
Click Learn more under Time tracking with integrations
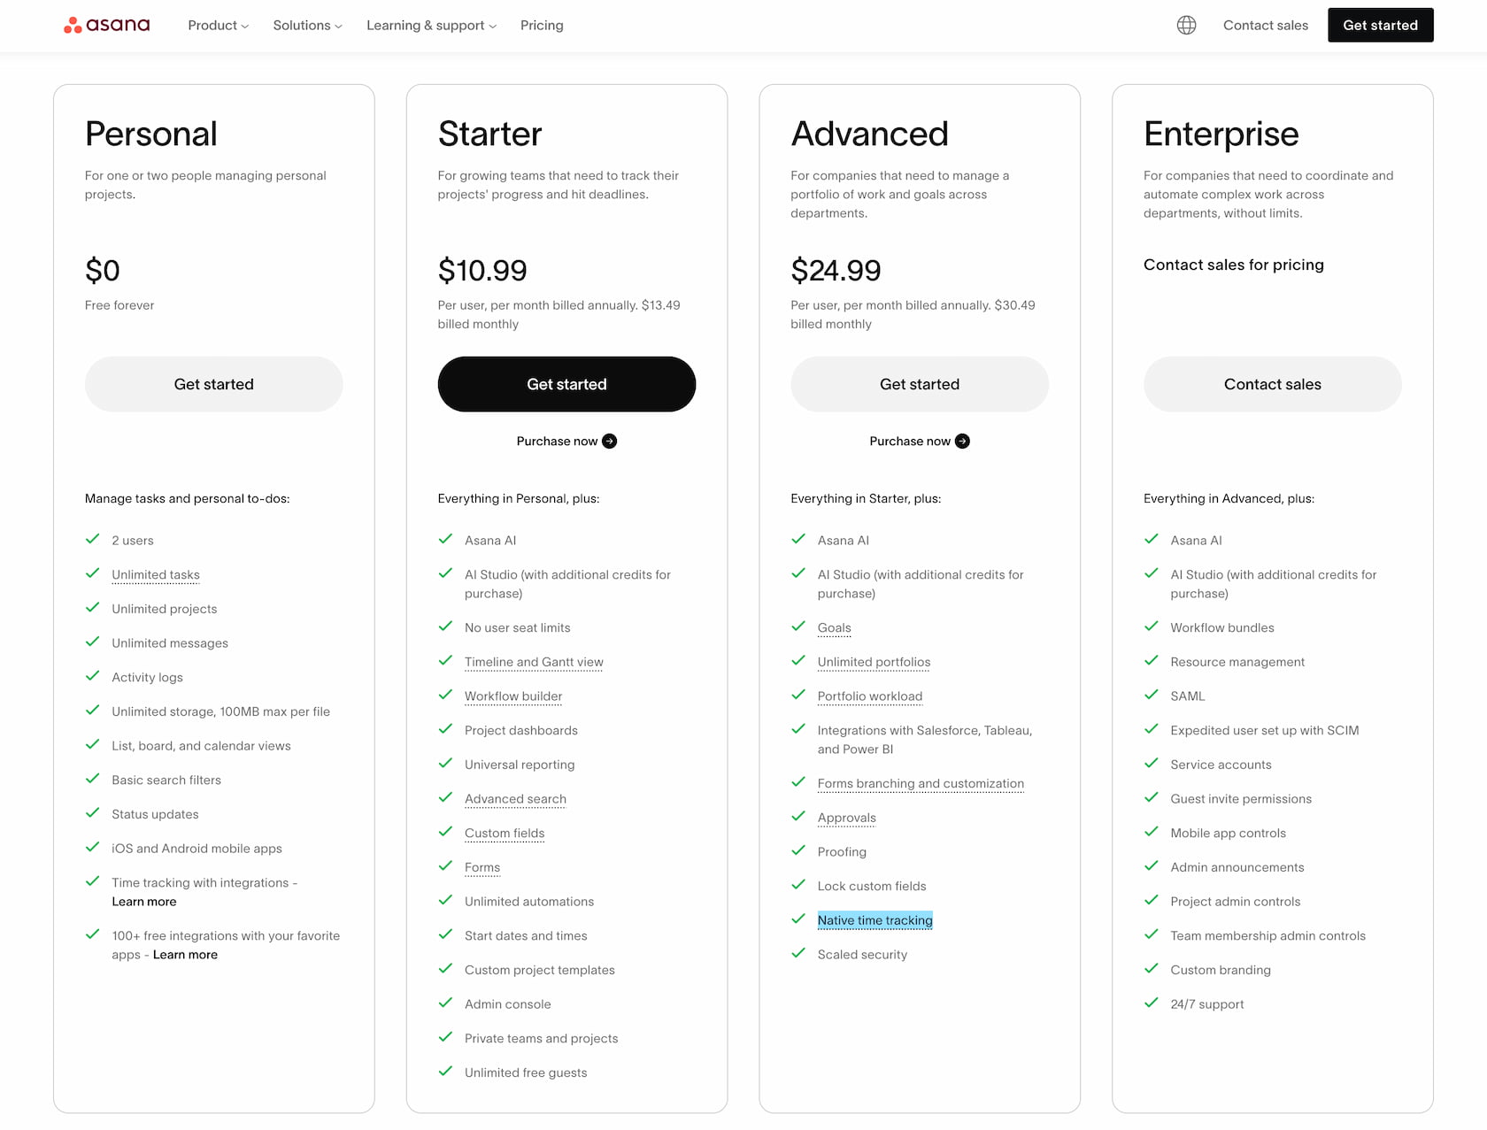[x=144, y=901]
